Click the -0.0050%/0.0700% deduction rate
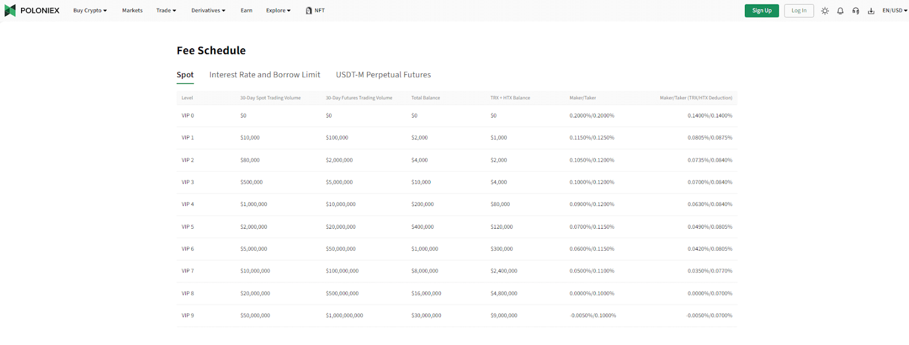The height and width of the screenshot is (345, 909). point(709,315)
